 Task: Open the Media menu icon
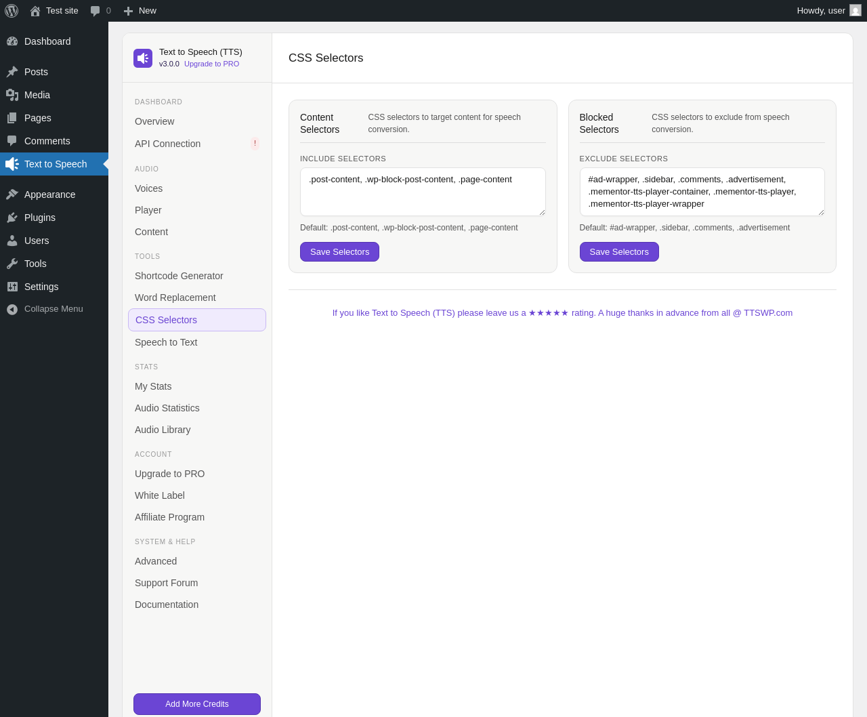12,95
